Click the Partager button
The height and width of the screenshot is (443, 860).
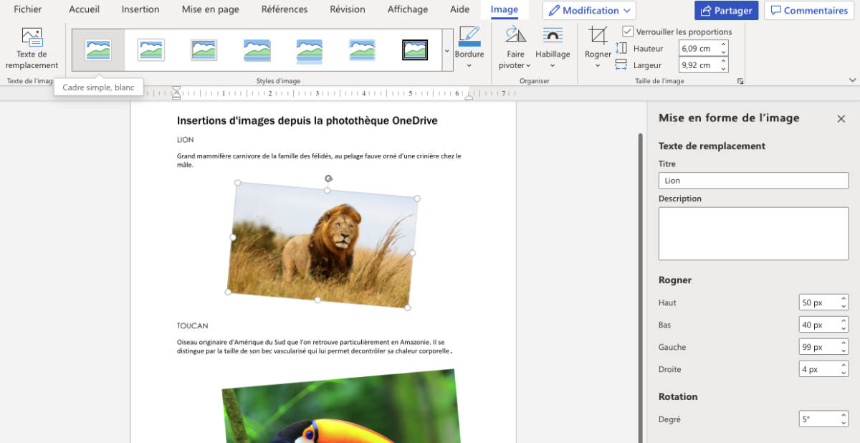click(x=726, y=11)
